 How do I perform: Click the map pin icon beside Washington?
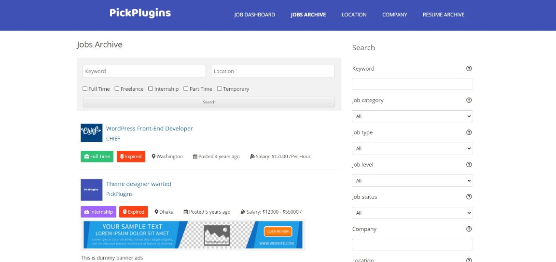(x=153, y=157)
